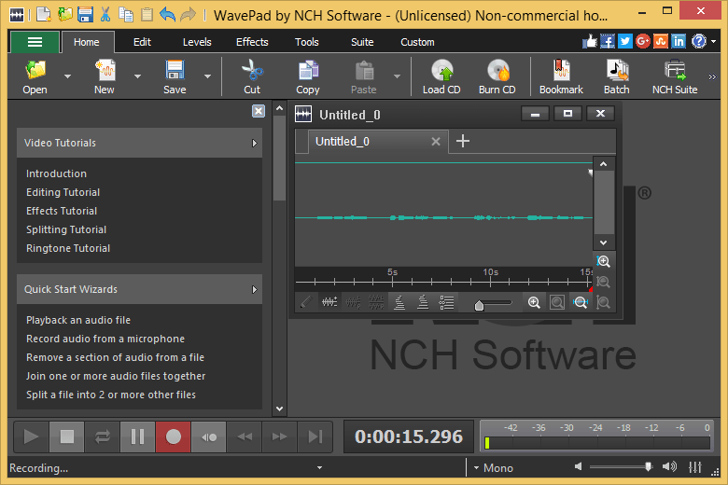The width and height of the screenshot is (728, 485).
Task: Click the Load CD icon
Action: pos(441,76)
